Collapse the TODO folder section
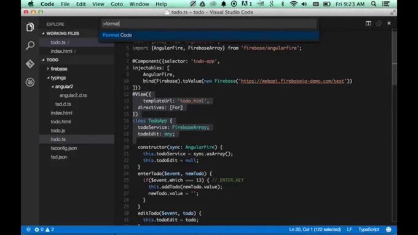This screenshot has width=418, height=235. point(44,60)
